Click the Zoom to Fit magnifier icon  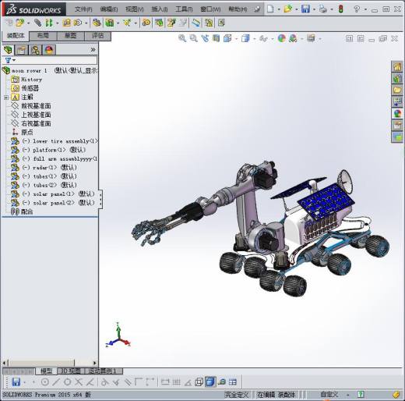pos(182,38)
